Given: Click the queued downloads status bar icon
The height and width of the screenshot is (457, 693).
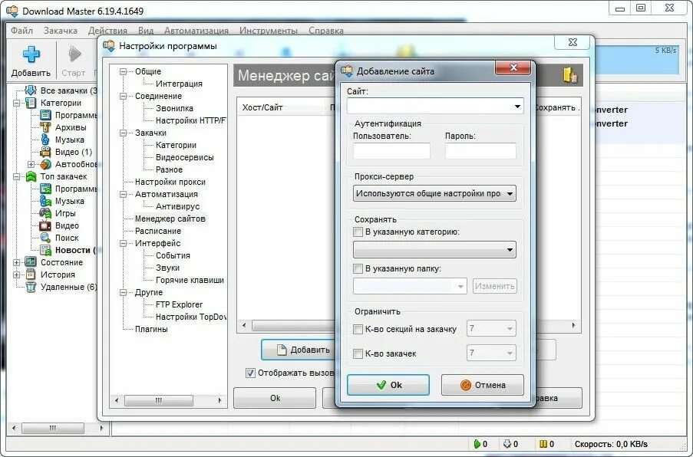Looking at the screenshot, I should tap(507, 444).
